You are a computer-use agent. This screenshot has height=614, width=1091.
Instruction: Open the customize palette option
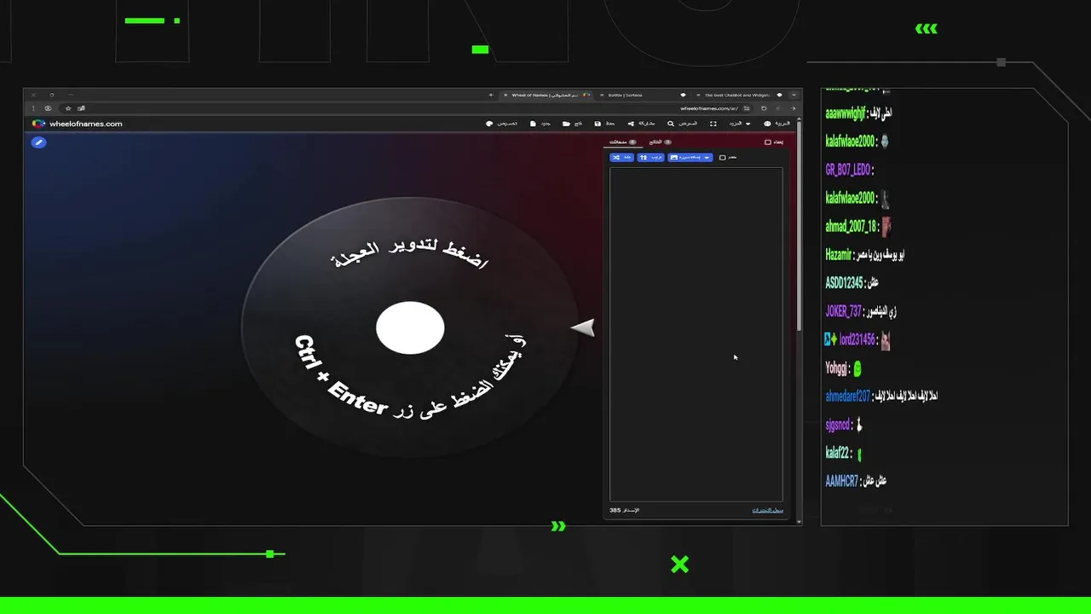[x=502, y=124]
